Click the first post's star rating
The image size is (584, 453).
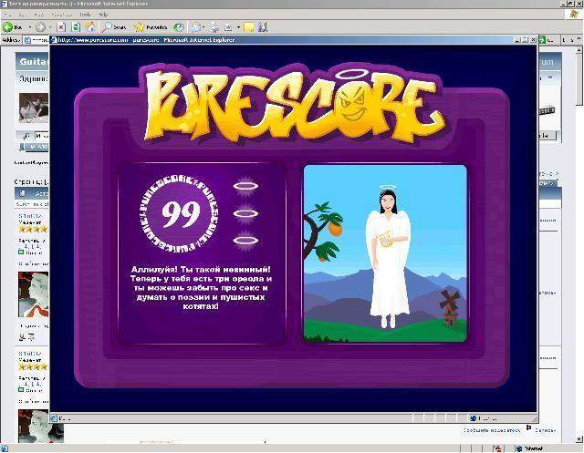tap(33, 229)
